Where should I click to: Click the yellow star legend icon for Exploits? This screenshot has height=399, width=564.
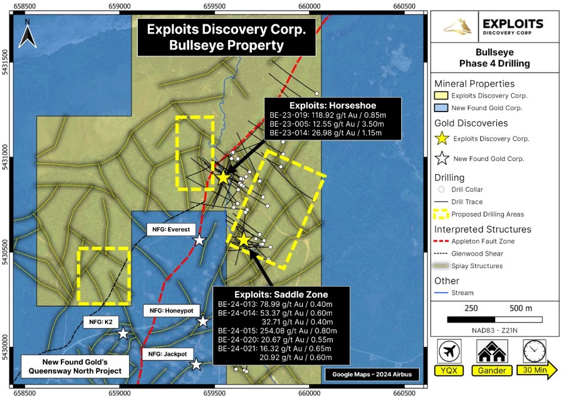tap(442, 138)
